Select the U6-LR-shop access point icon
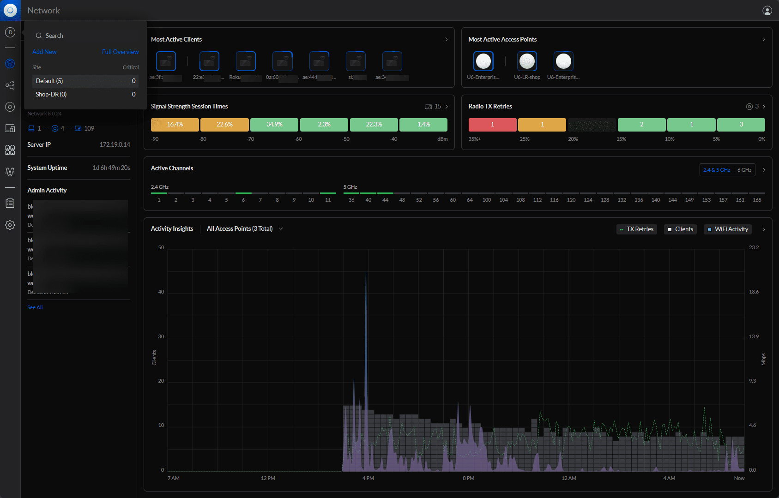The width and height of the screenshot is (779, 498). [x=527, y=61]
